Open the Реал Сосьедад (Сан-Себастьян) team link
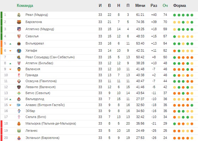This screenshot has height=141, width=198. [x=50, y=57]
